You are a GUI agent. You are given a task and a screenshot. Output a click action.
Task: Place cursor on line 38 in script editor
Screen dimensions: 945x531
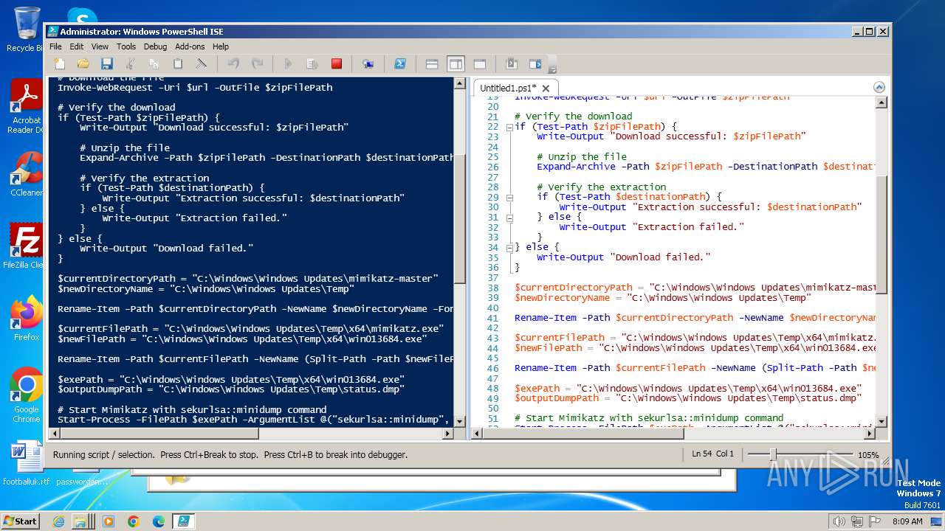pyautogui.click(x=694, y=288)
